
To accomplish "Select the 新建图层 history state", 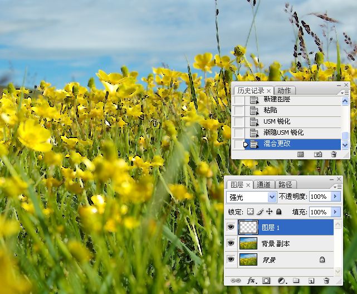I will 292,100.
